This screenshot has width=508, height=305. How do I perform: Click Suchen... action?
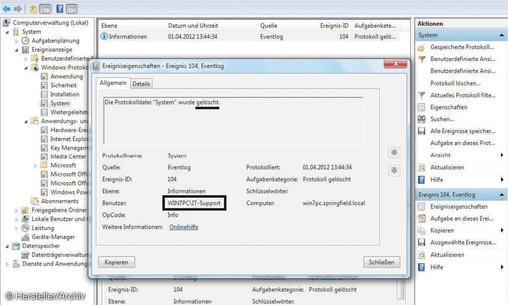click(x=442, y=119)
